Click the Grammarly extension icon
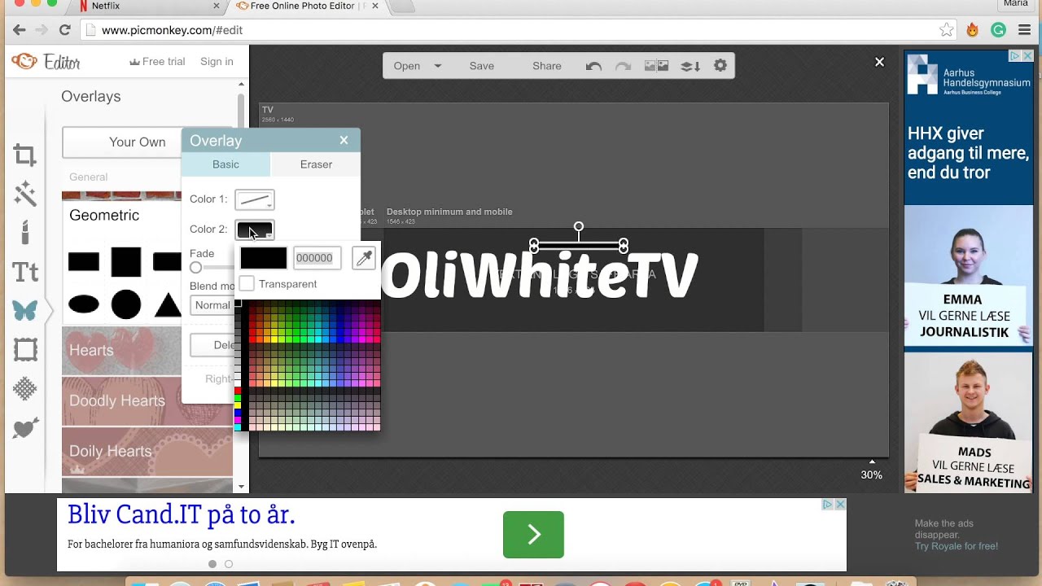Screen dimensions: 1042x586 point(998,30)
